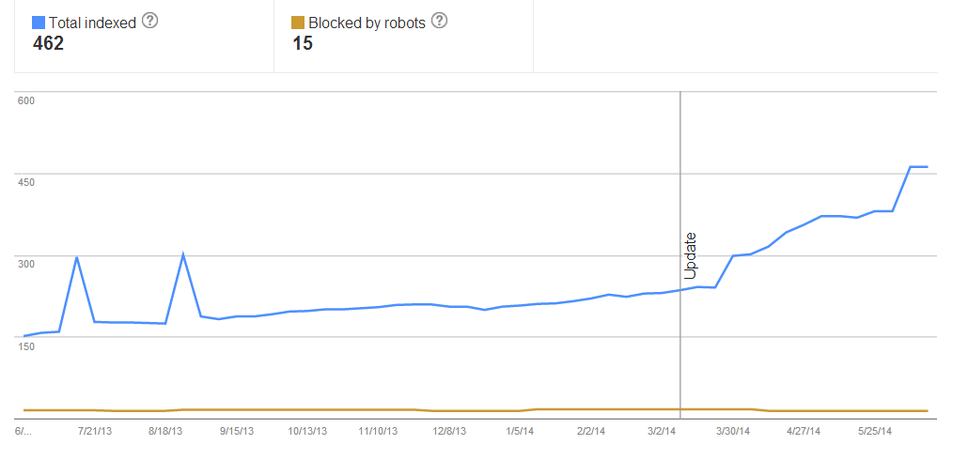Select the Blocked by robots label
The image size is (968, 460).
tap(367, 22)
